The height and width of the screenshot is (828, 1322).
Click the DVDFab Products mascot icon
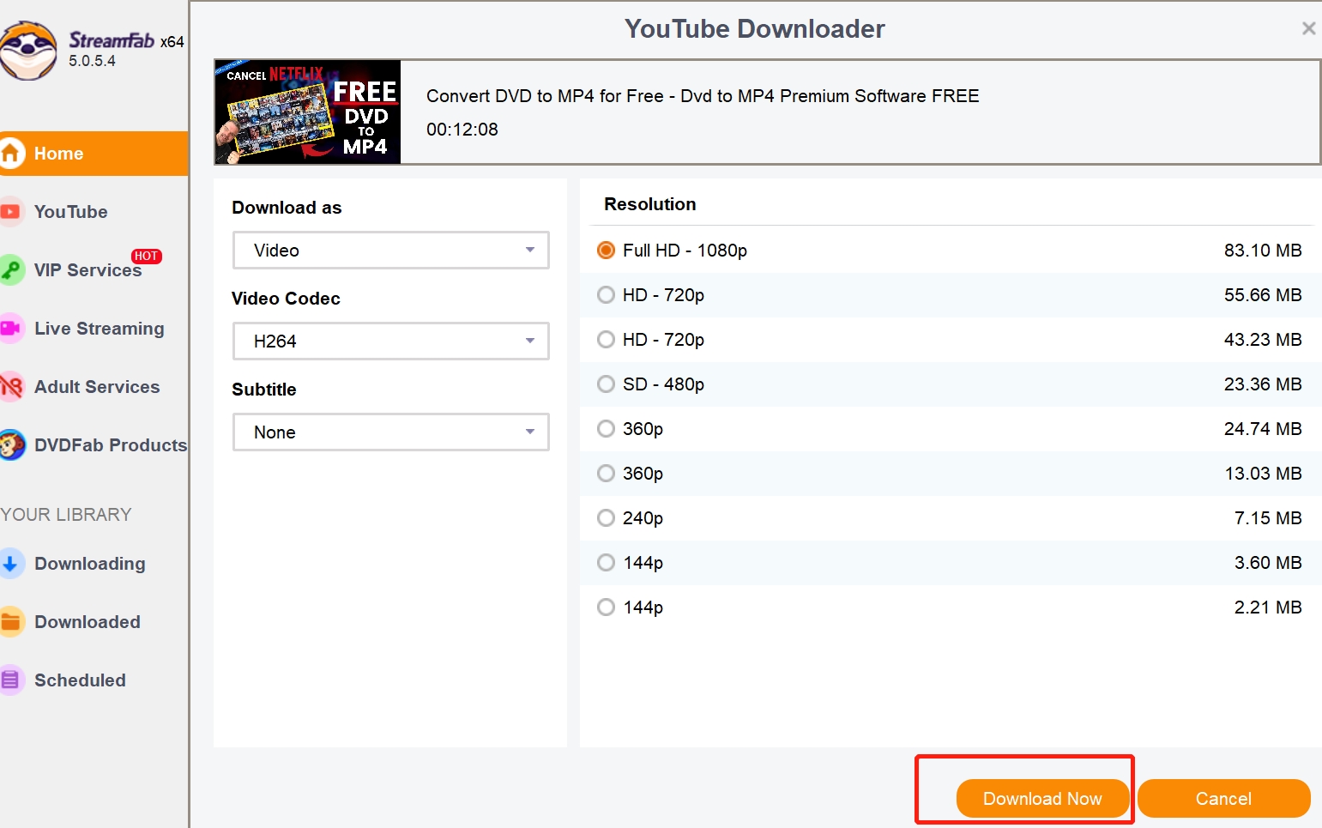(x=11, y=445)
